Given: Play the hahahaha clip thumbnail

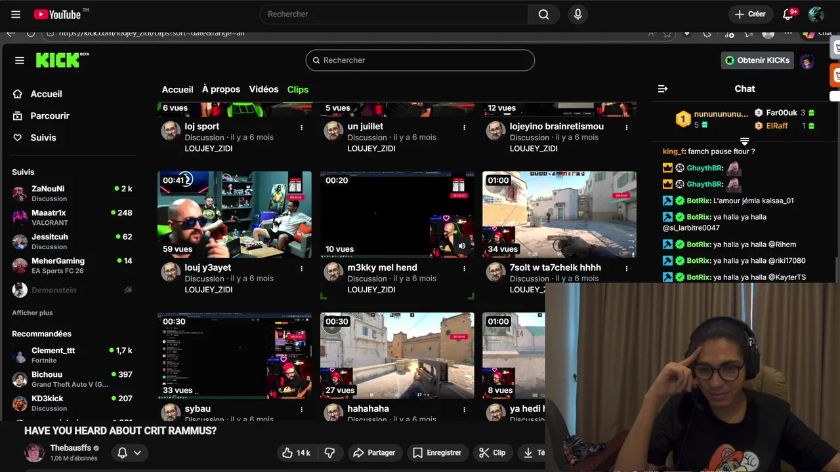Looking at the screenshot, I should tap(397, 355).
